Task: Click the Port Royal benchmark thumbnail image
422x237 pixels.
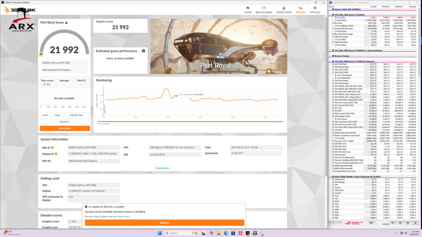Action: pyautogui.click(x=219, y=46)
